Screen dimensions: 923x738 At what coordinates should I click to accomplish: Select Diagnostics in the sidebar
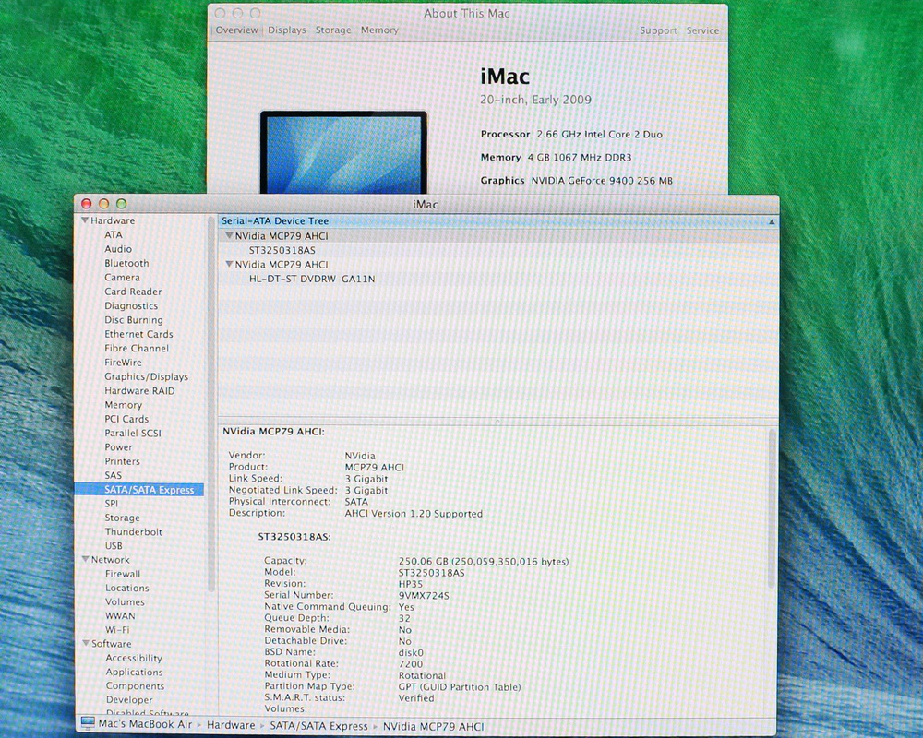pyautogui.click(x=131, y=305)
